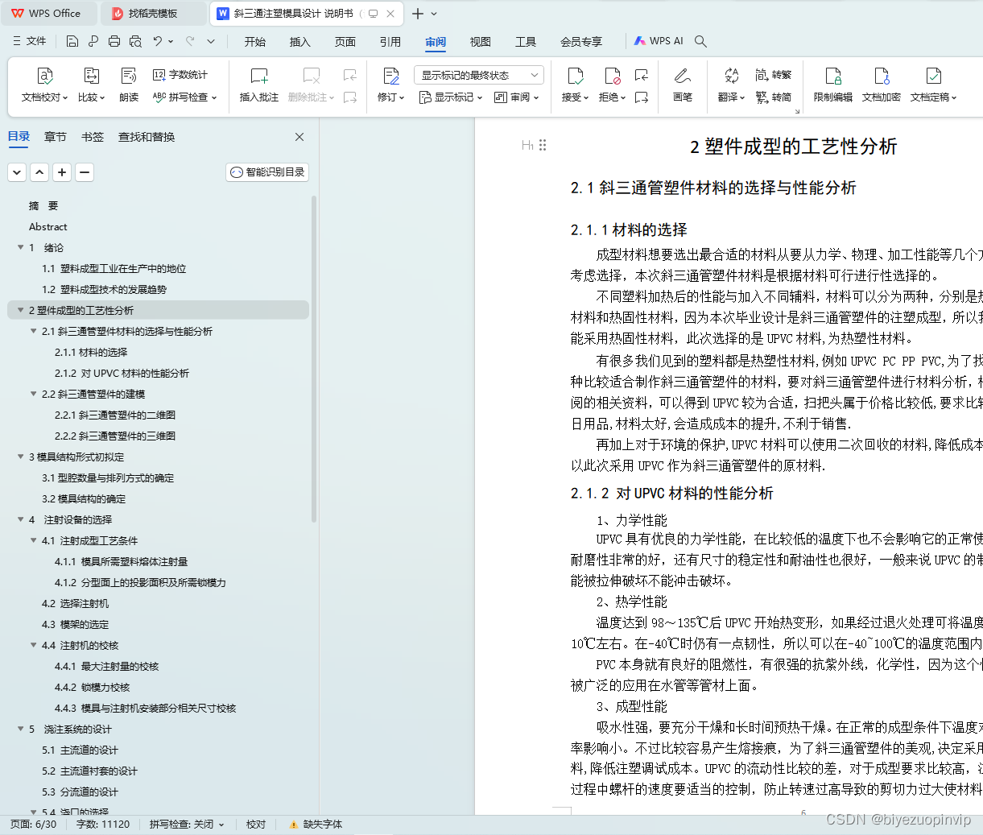Open the 文件 menu

click(30, 41)
